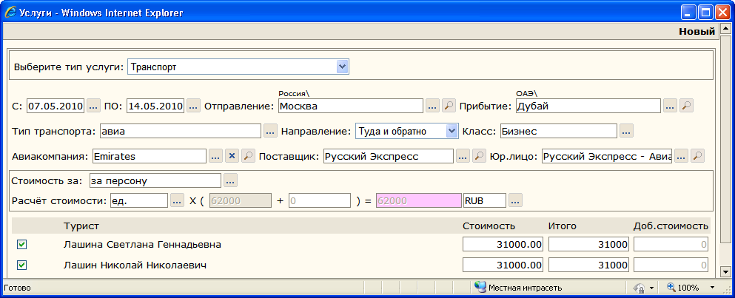Screen dimensions: 735x298
Task: Click Авиакомпания field containing Emirates
Action: pyautogui.click(x=149, y=157)
